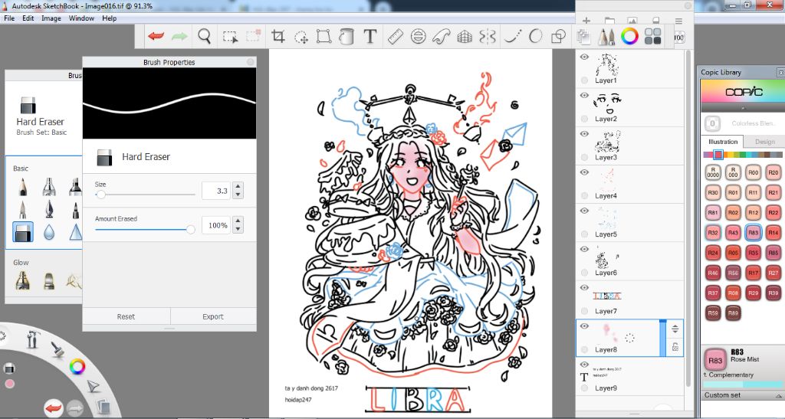Select the Crop tool

click(278, 36)
